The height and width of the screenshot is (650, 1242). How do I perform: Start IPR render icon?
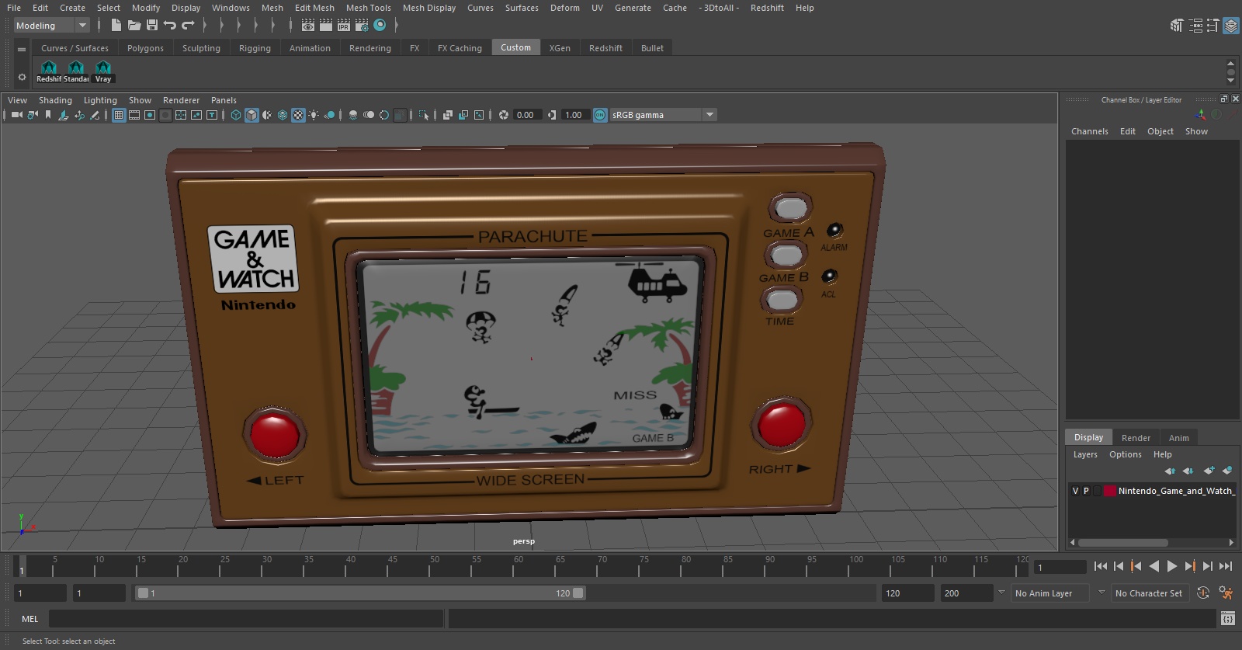[344, 26]
